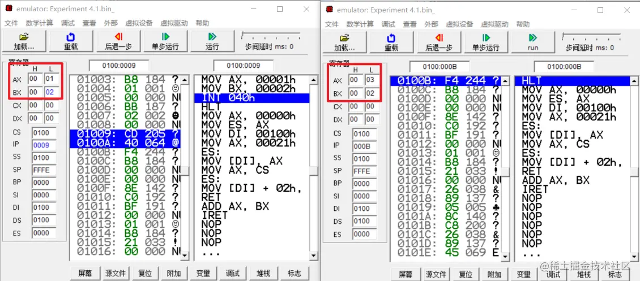Image resolution: width=640 pixels, height=281 pixels.
Task: Click 单步运行 (Single Step) in right emulator window
Action: coord(486,42)
